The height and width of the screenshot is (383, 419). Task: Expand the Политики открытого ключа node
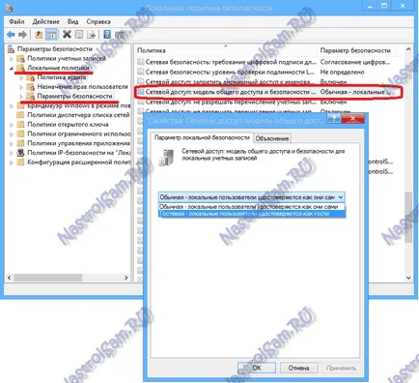click(x=12, y=125)
